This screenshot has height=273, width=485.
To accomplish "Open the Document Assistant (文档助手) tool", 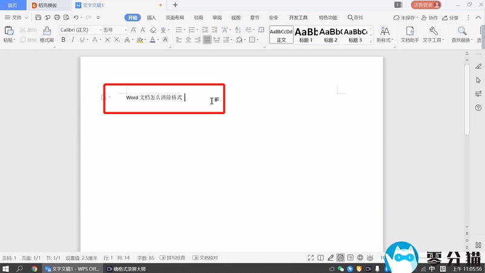I will click(409, 33).
